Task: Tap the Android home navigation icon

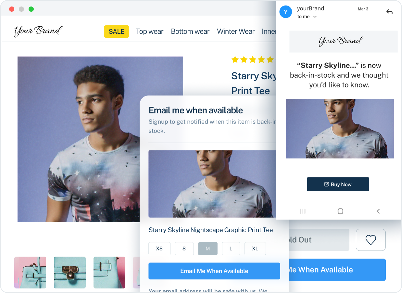Action: [x=340, y=211]
